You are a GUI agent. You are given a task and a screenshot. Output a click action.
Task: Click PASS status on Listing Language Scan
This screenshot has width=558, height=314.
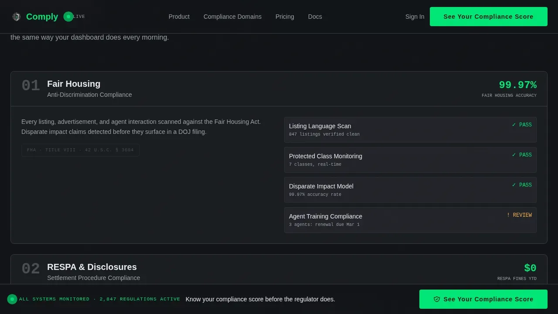click(522, 125)
